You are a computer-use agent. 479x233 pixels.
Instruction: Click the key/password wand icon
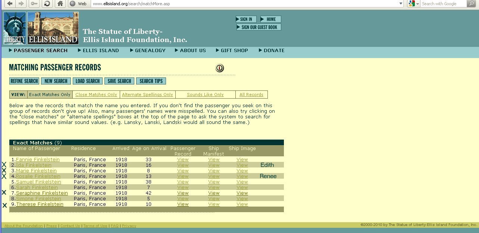pos(34,4)
